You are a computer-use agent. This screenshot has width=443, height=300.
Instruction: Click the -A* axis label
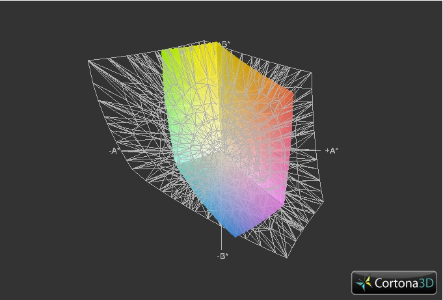114,151
